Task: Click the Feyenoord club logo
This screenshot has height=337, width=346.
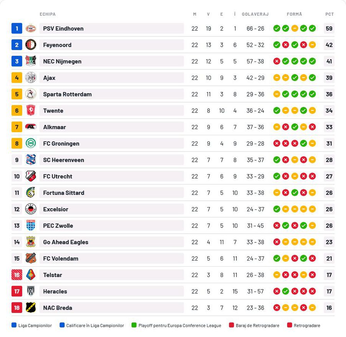Action: pyautogui.click(x=31, y=45)
